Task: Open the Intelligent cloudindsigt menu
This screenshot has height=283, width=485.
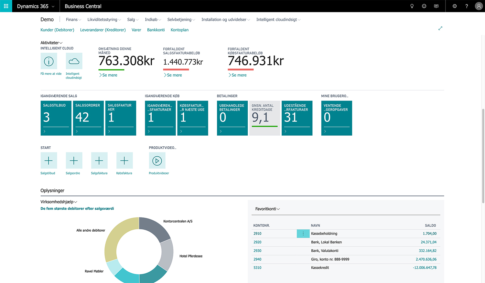Action: pyautogui.click(x=278, y=20)
